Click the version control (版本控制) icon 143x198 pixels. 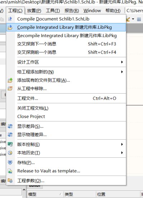(10, 144)
